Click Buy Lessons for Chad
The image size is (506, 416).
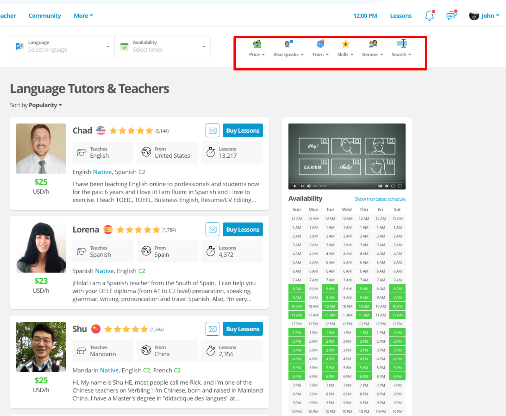(242, 130)
